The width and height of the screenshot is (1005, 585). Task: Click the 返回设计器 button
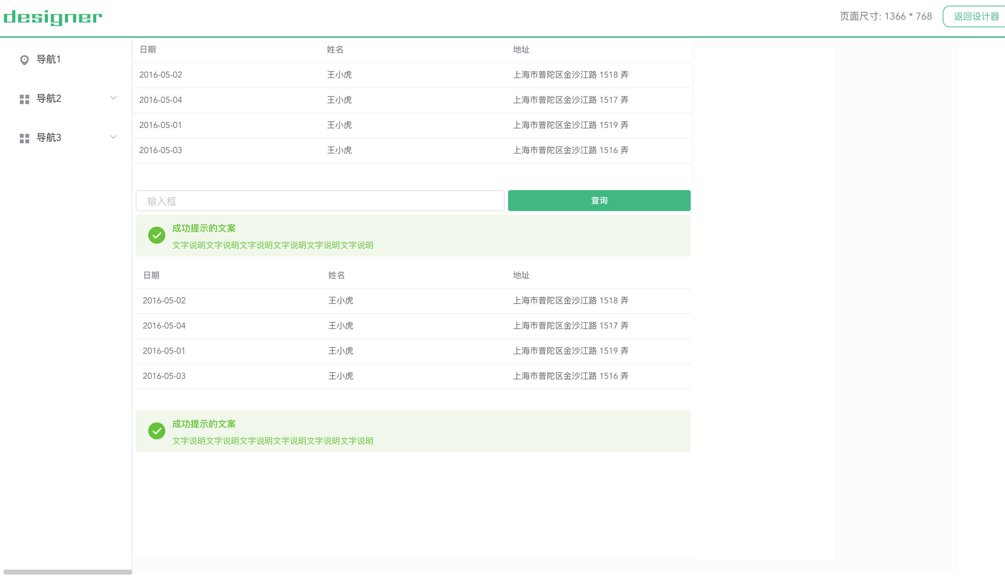tap(976, 16)
